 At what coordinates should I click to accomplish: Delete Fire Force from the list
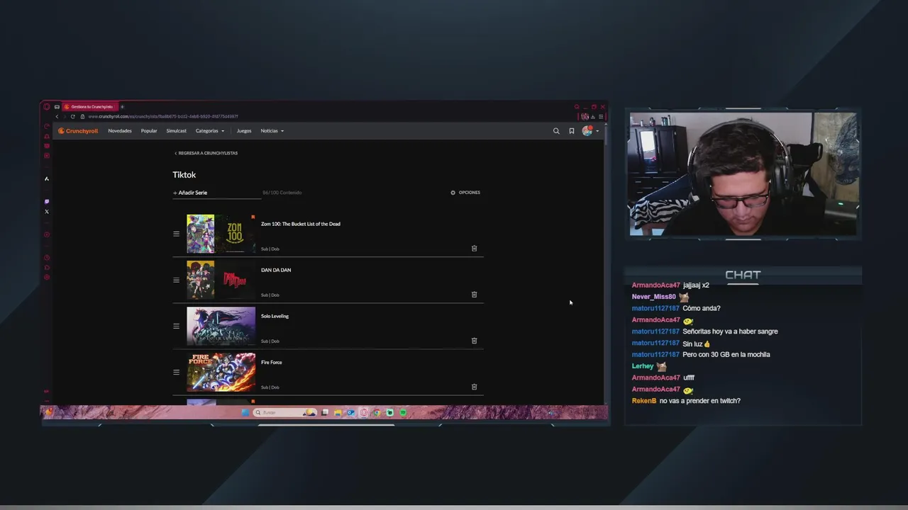pos(475,387)
